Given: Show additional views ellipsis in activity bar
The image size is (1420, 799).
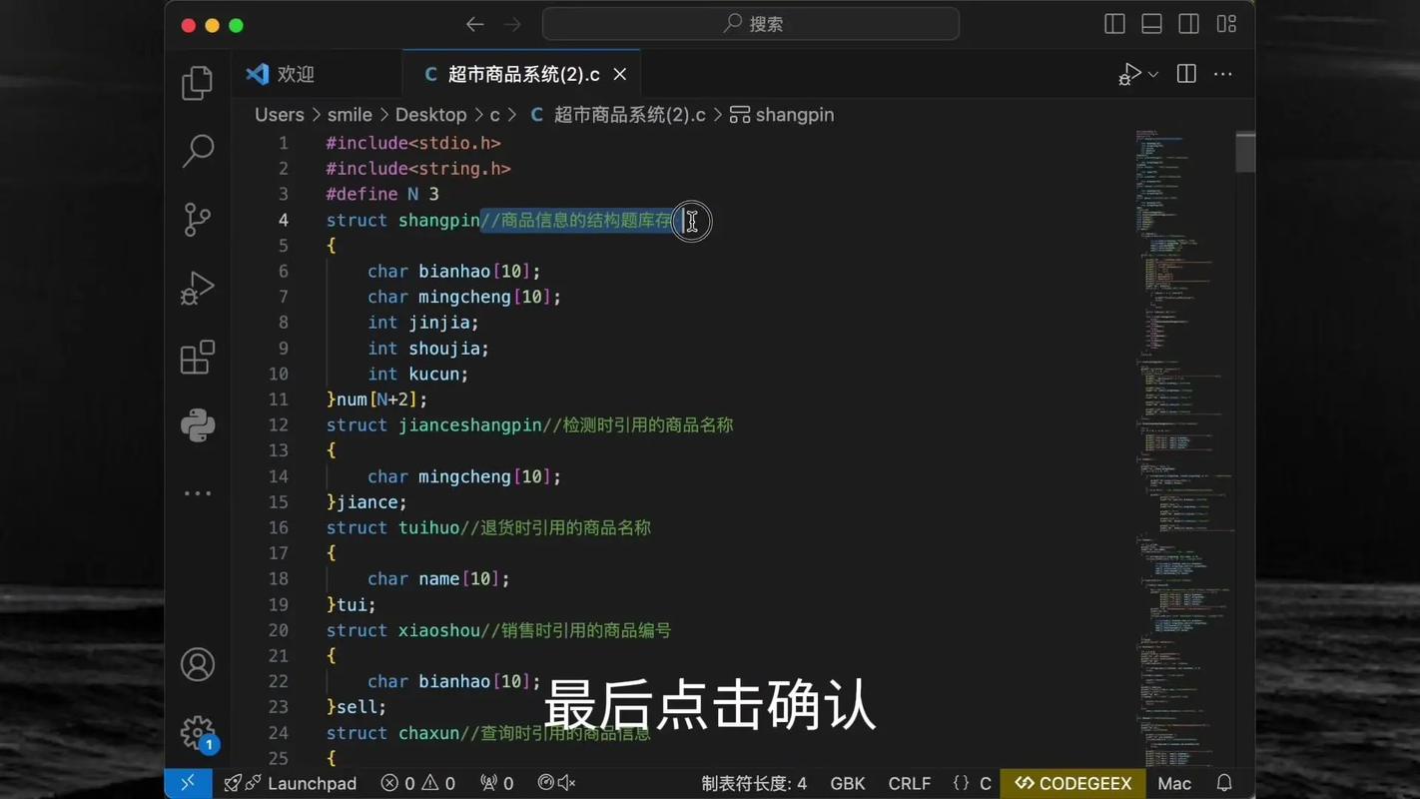Looking at the screenshot, I should pyautogui.click(x=198, y=493).
